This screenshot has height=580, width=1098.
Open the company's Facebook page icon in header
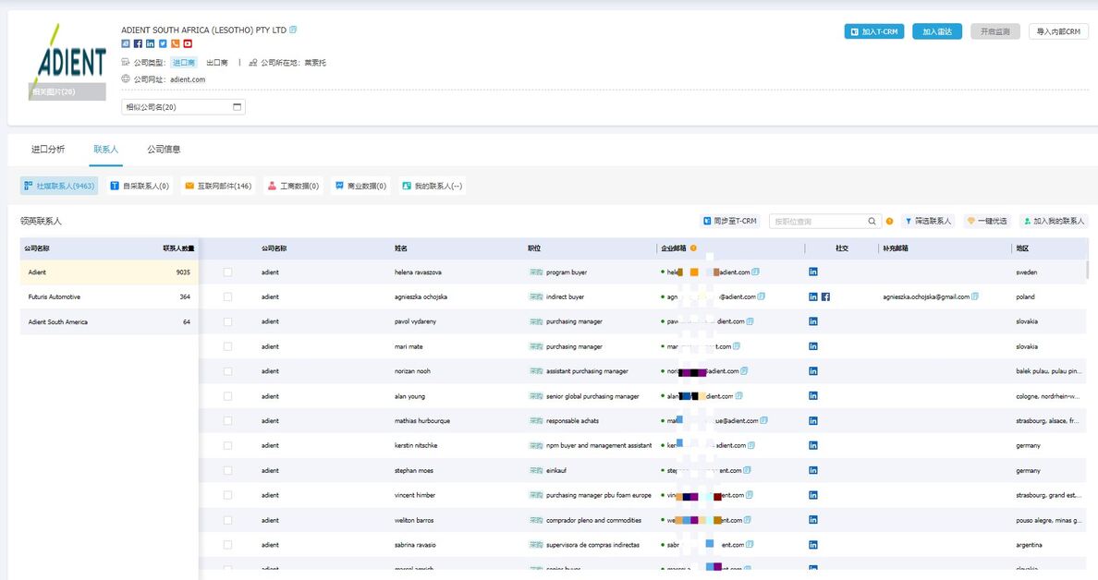[138, 43]
